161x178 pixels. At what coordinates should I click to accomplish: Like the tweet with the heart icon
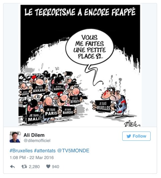(x=48, y=166)
